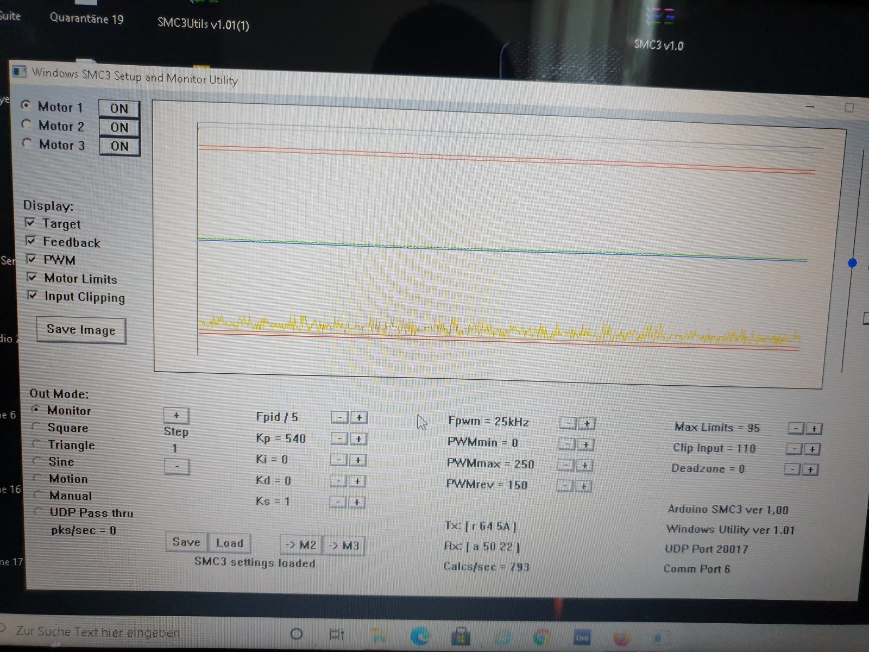Increase Kd value with plus

point(357,481)
